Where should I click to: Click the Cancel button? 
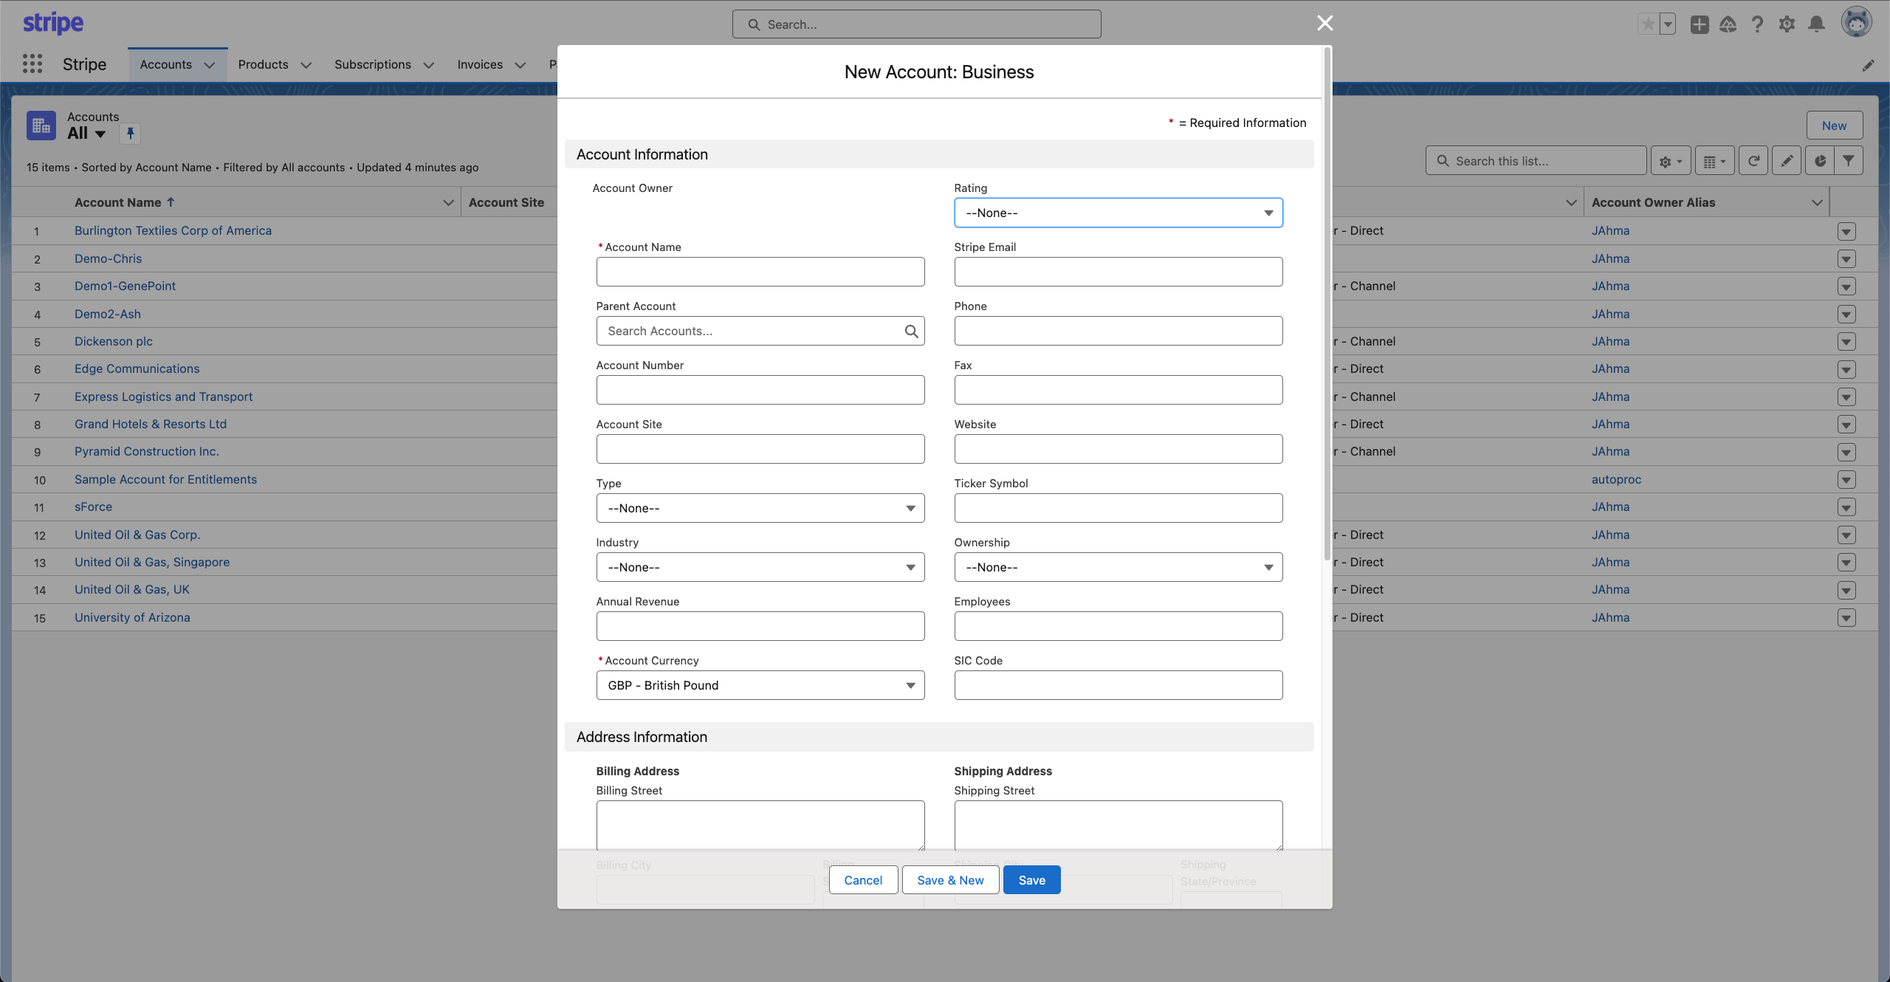point(863,880)
